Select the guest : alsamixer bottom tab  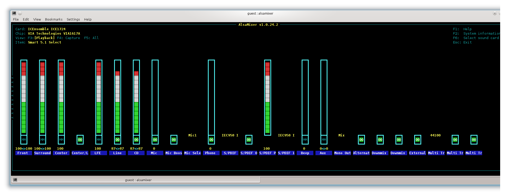138,180
